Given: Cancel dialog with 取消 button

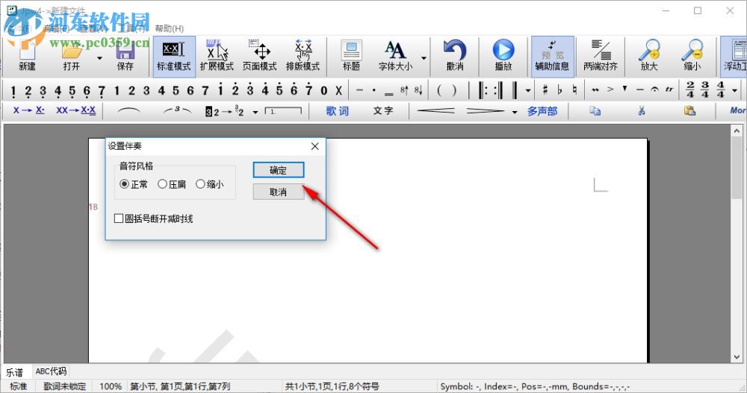Looking at the screenshot, I should 278,192.
